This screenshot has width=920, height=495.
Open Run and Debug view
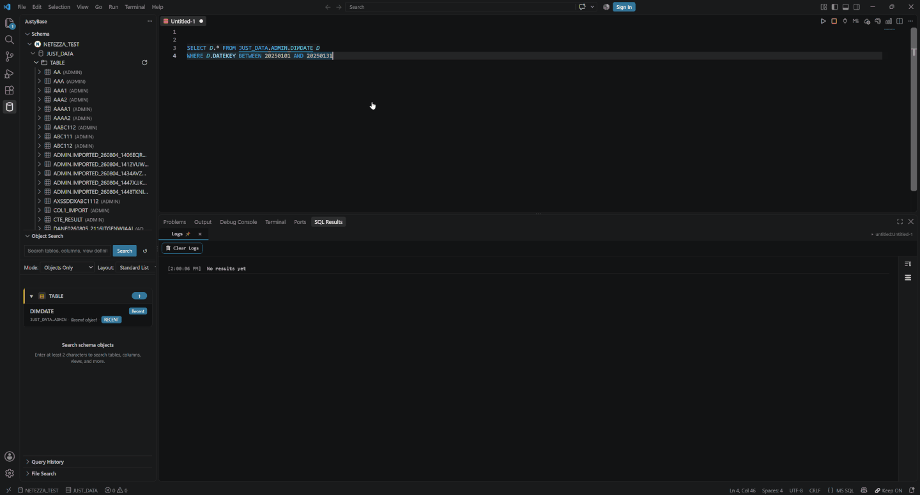point(10,74)
